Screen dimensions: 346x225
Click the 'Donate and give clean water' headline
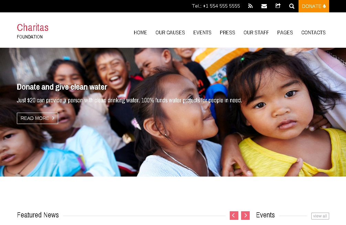62,87
